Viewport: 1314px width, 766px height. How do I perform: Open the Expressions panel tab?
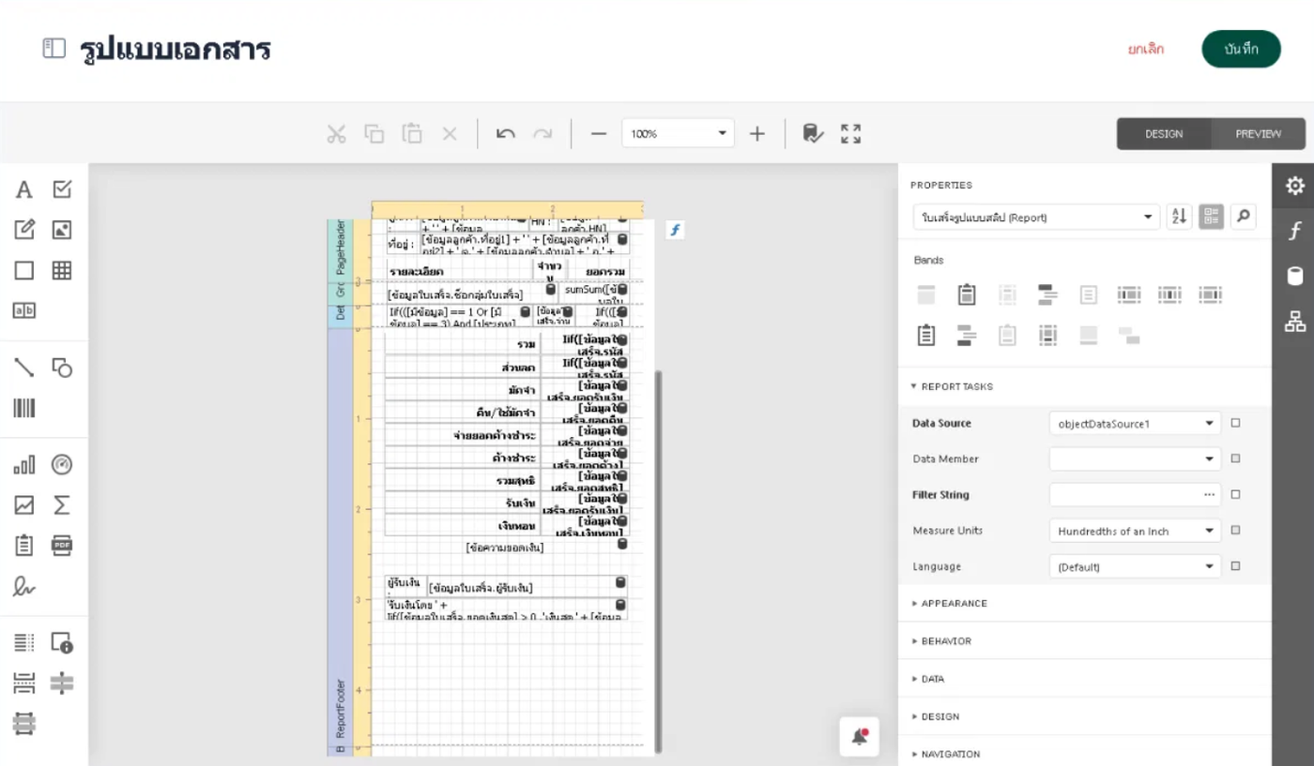[x=1294, y=231]
